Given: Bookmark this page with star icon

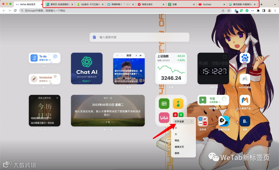Looking at the screenshot, I should click(x=229, y=11).
